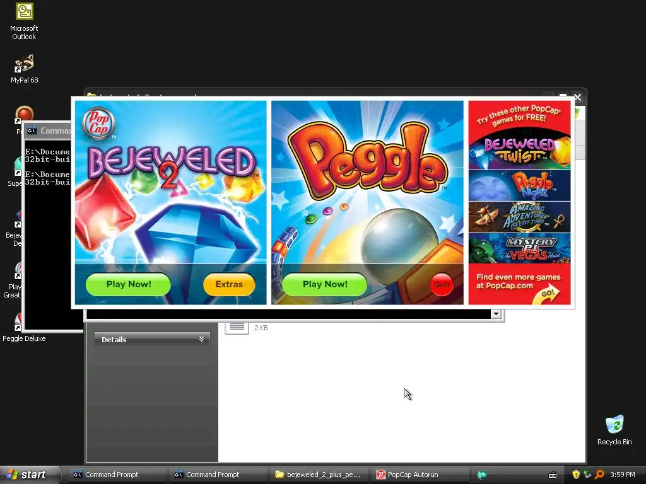
Task: Switch to PopCap Autorun taskbar button
Action: [420, 475]
